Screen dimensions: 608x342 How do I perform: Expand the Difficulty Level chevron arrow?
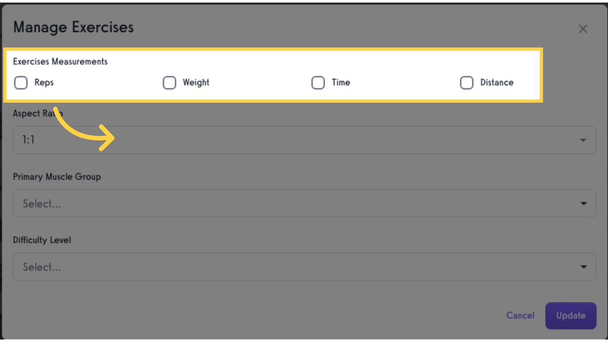point(583,266)
